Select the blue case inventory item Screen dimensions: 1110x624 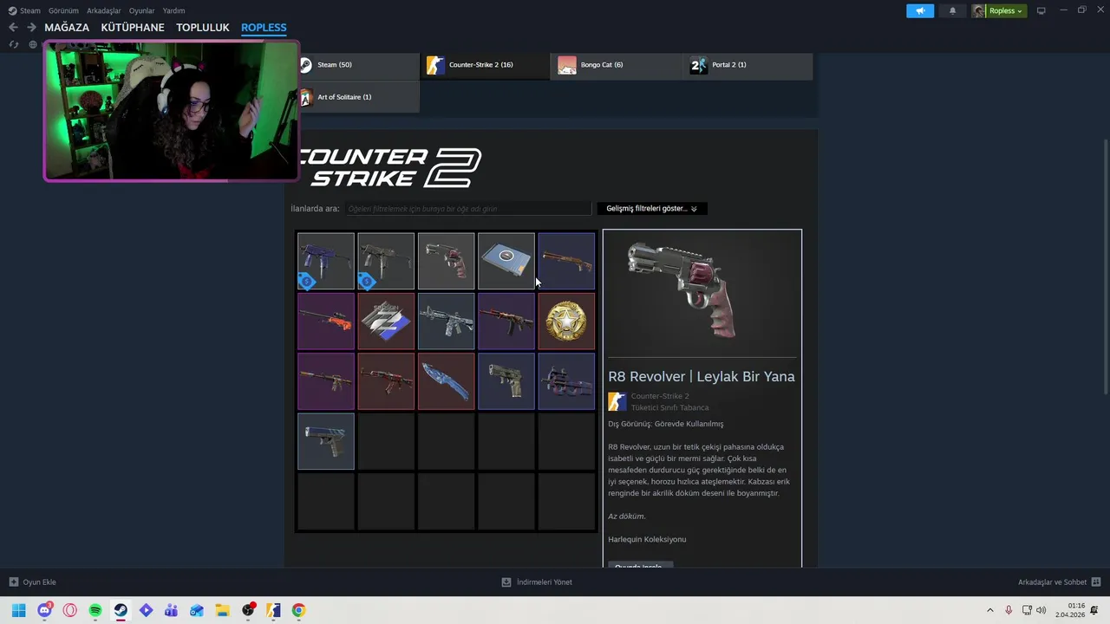click(x=506, y=261)
